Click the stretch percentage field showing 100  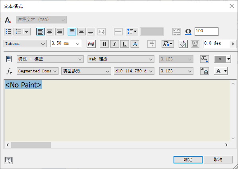207,31
